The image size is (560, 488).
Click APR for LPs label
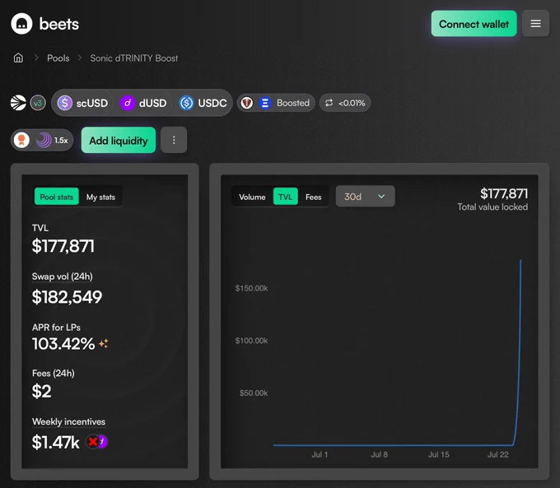point(56,328)
